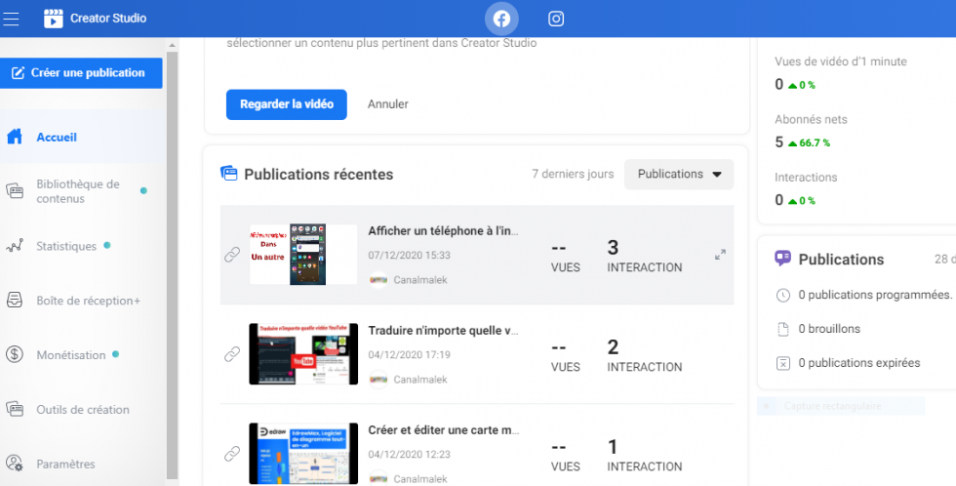
Task: Click link icon beside Afficher un téléphone post
Action: click(x=232, y=255)
